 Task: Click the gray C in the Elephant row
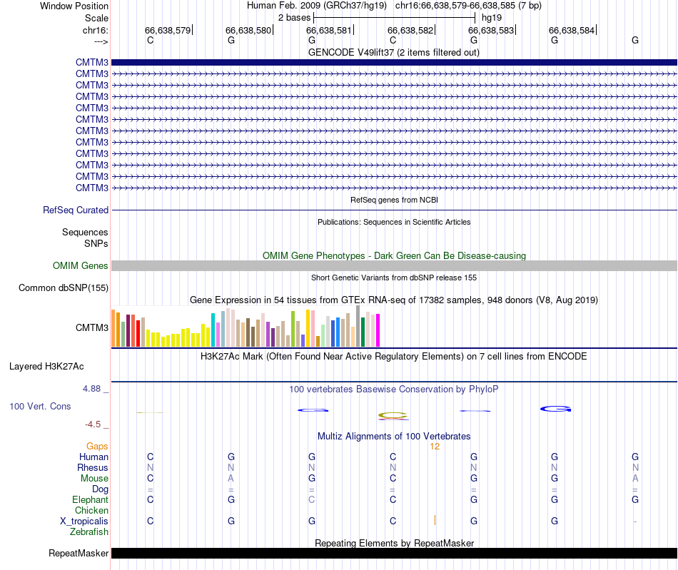pyautogui.click(x=312, y=499)
